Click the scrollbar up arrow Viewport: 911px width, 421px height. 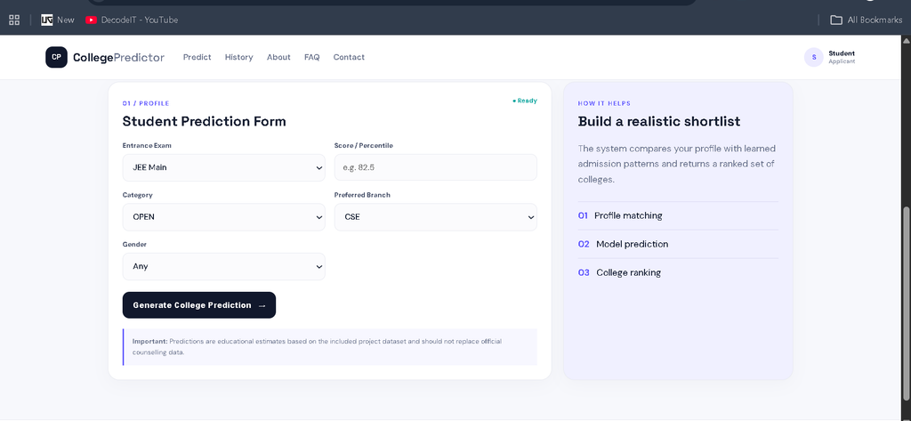pos(906,39)
